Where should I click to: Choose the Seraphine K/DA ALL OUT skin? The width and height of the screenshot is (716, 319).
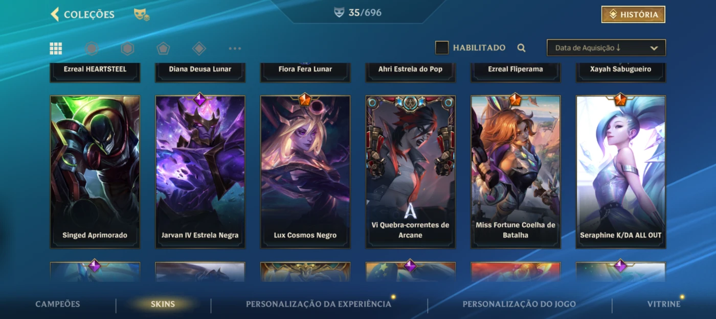pos(621,172)
